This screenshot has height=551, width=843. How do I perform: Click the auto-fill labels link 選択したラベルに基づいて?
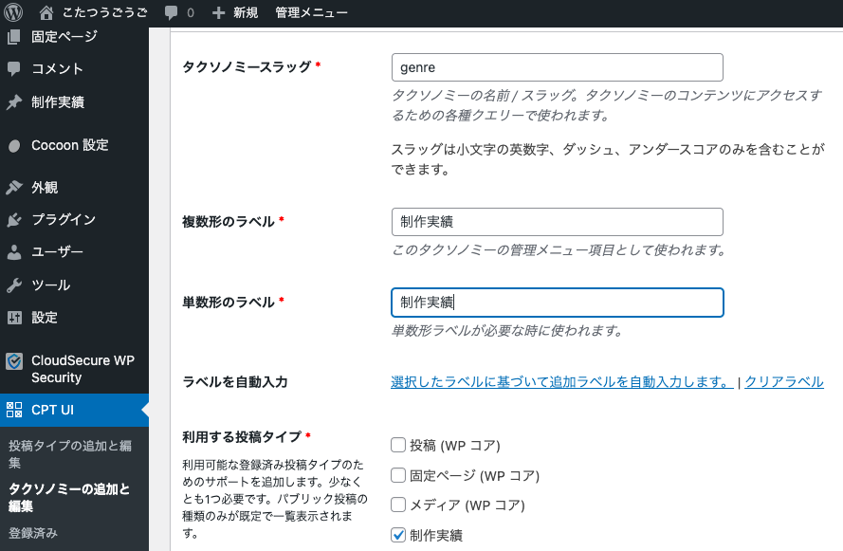click(x=562, y=382)
